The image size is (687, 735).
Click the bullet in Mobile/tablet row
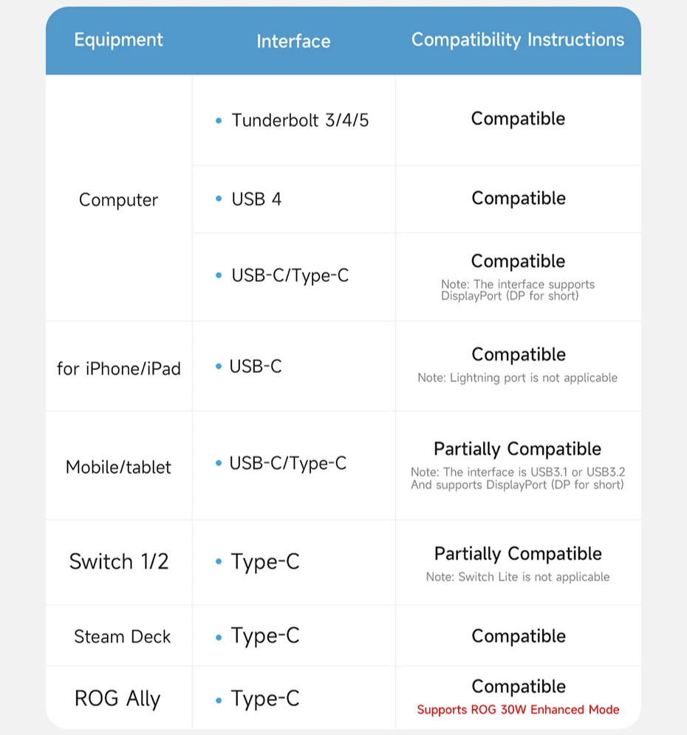[219, 463]
